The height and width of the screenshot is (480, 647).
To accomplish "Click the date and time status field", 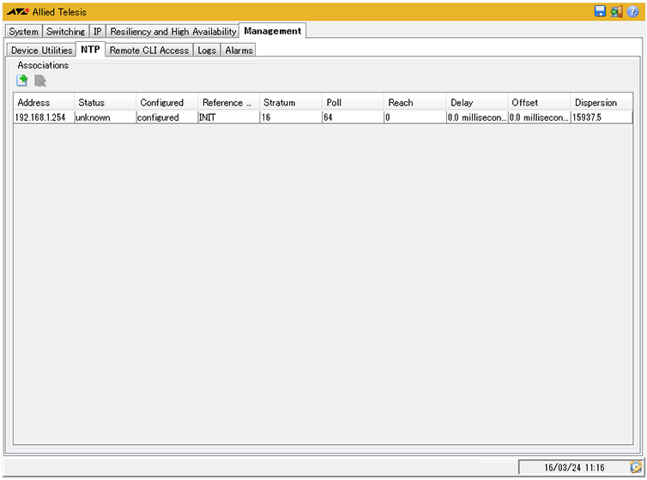I will point(573,467).
